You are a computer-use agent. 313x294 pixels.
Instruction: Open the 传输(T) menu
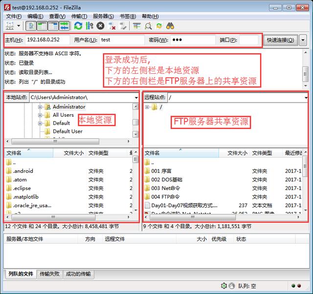coord(79,16)
